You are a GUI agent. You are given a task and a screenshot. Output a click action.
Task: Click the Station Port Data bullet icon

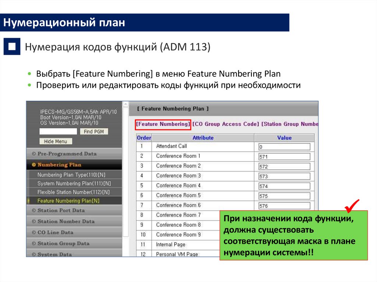pos(34,210)
